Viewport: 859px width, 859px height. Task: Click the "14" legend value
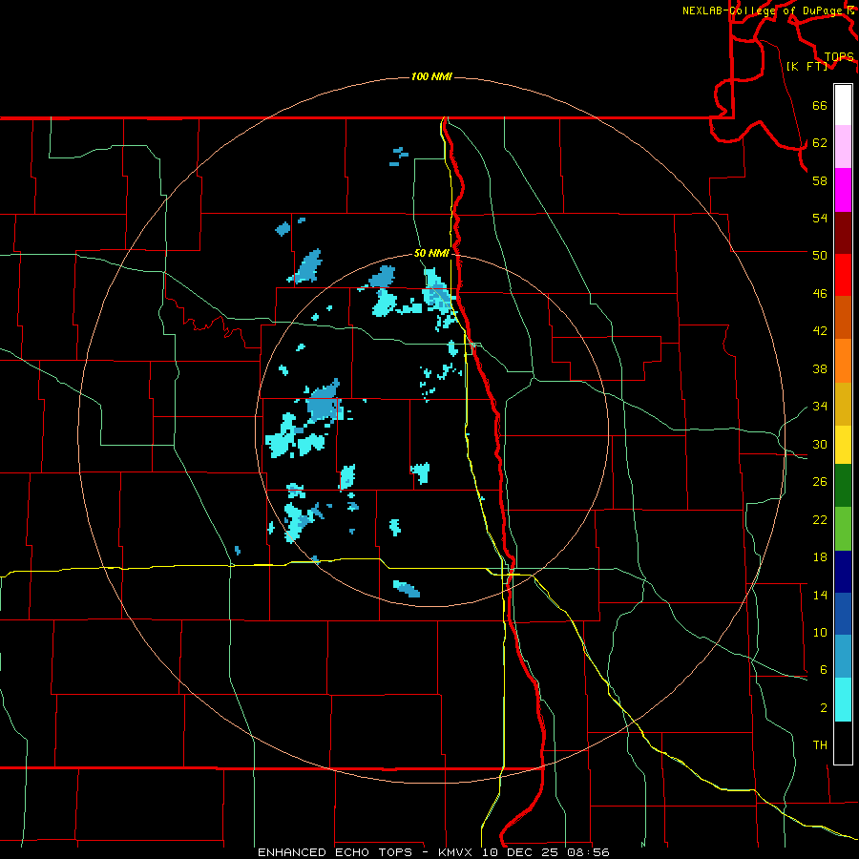(x=820, y=595)
